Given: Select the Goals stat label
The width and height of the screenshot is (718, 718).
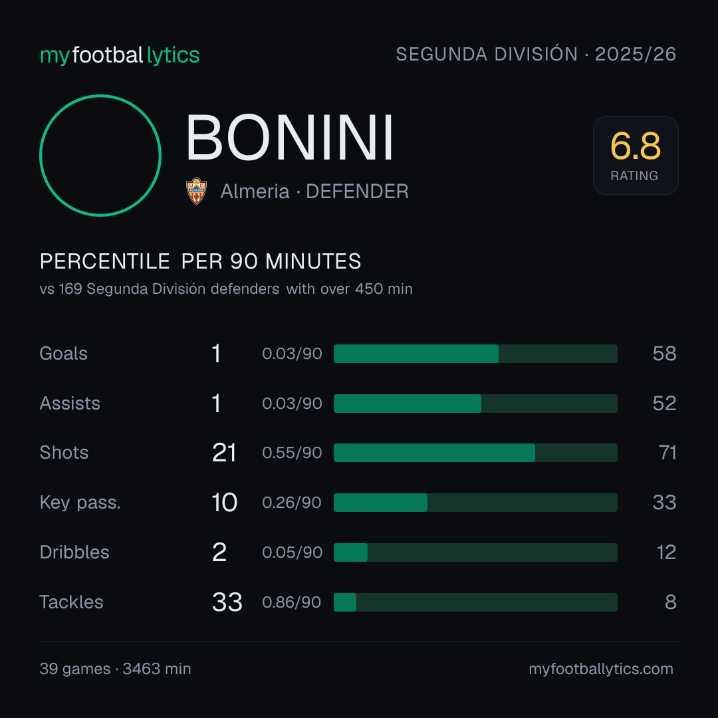Looking at the screenshot, I should pos(63,354).
